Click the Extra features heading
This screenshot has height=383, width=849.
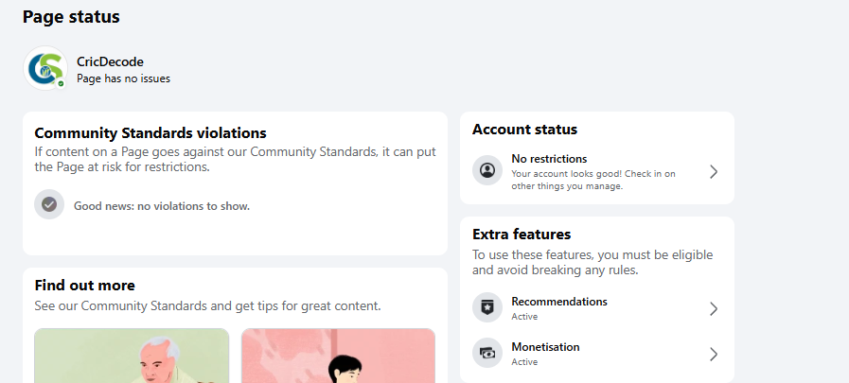522,235
